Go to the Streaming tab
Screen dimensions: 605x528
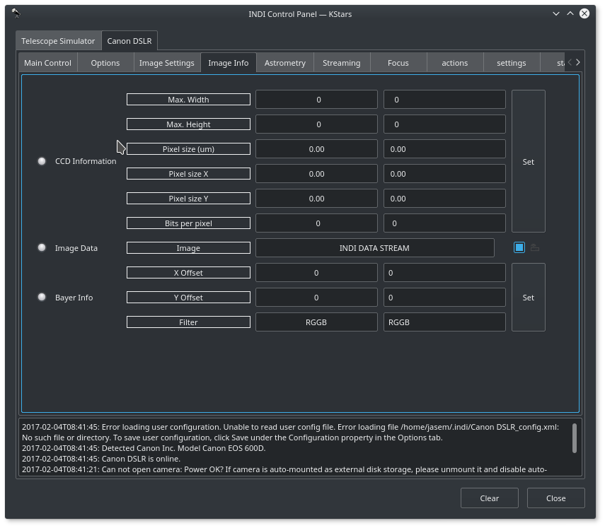tap(341, 63)
